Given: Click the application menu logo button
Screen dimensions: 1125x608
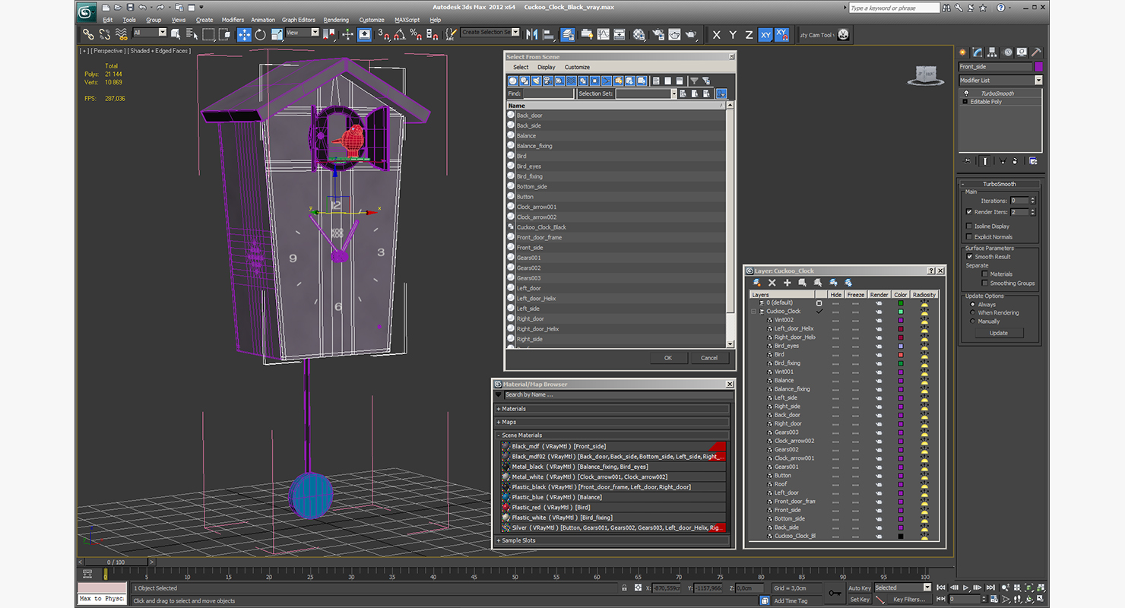Looking at the screenshot, I should [x=87, y=11].
